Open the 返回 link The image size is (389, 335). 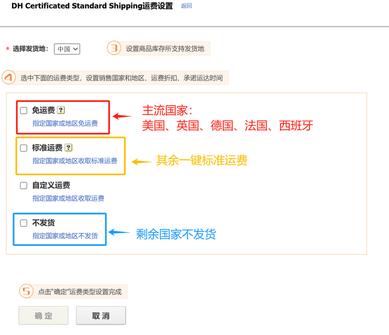tap(186, 6)
